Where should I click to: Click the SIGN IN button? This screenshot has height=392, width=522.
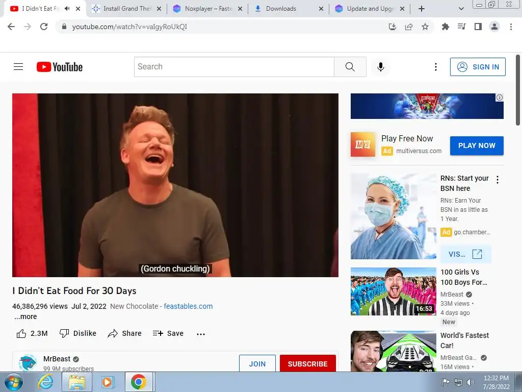[478, 67]
